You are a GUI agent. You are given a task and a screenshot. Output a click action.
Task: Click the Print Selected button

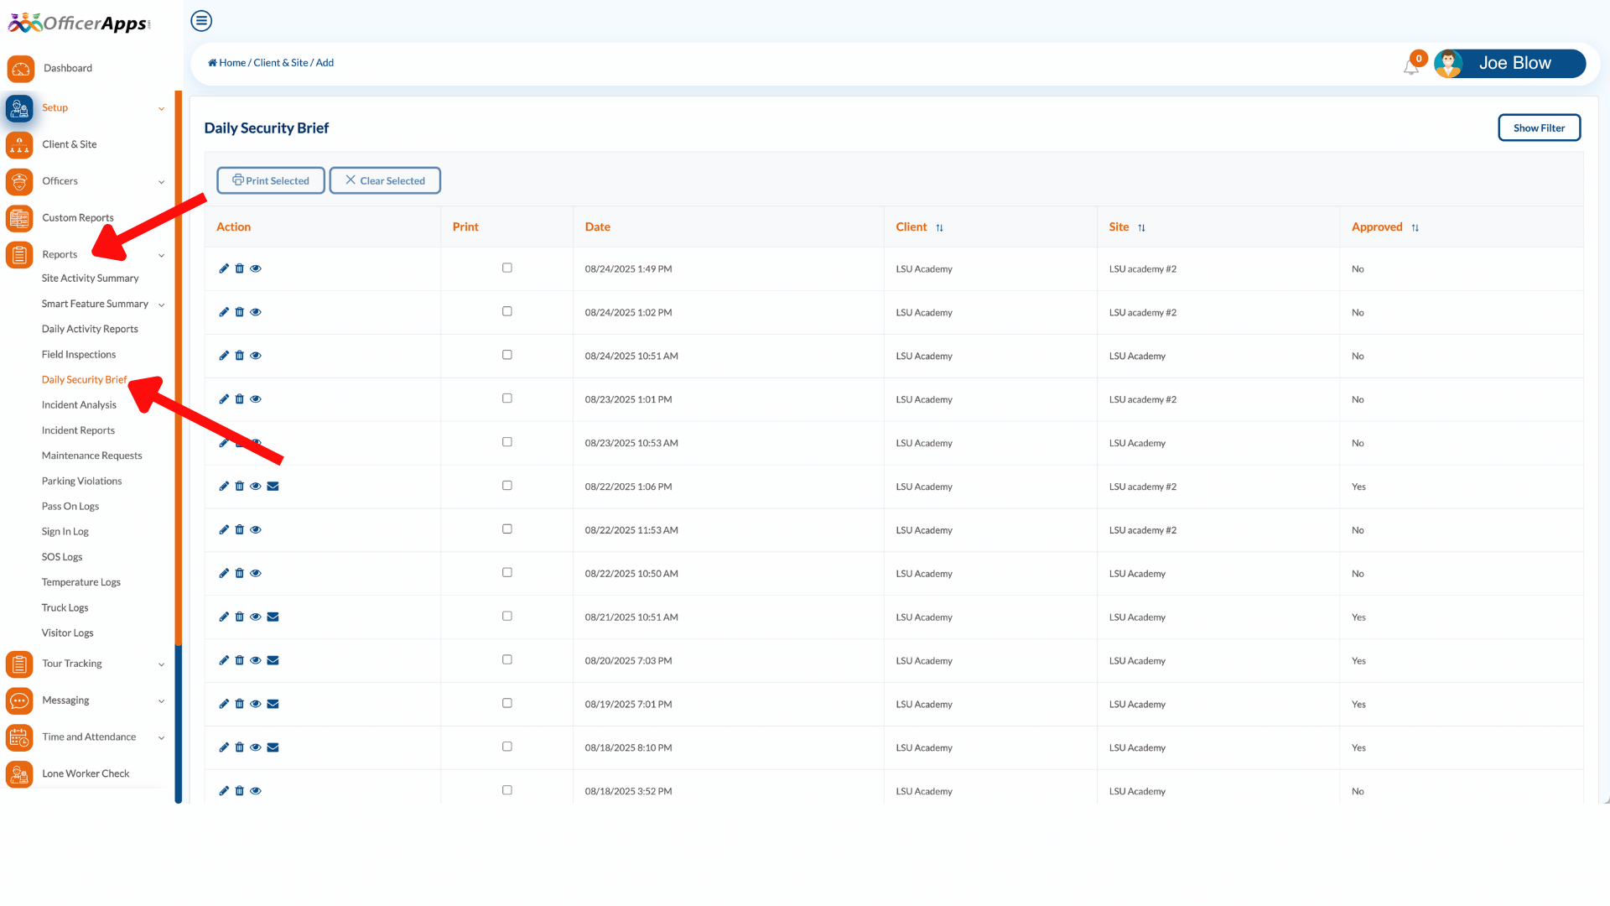click(270, 180)
